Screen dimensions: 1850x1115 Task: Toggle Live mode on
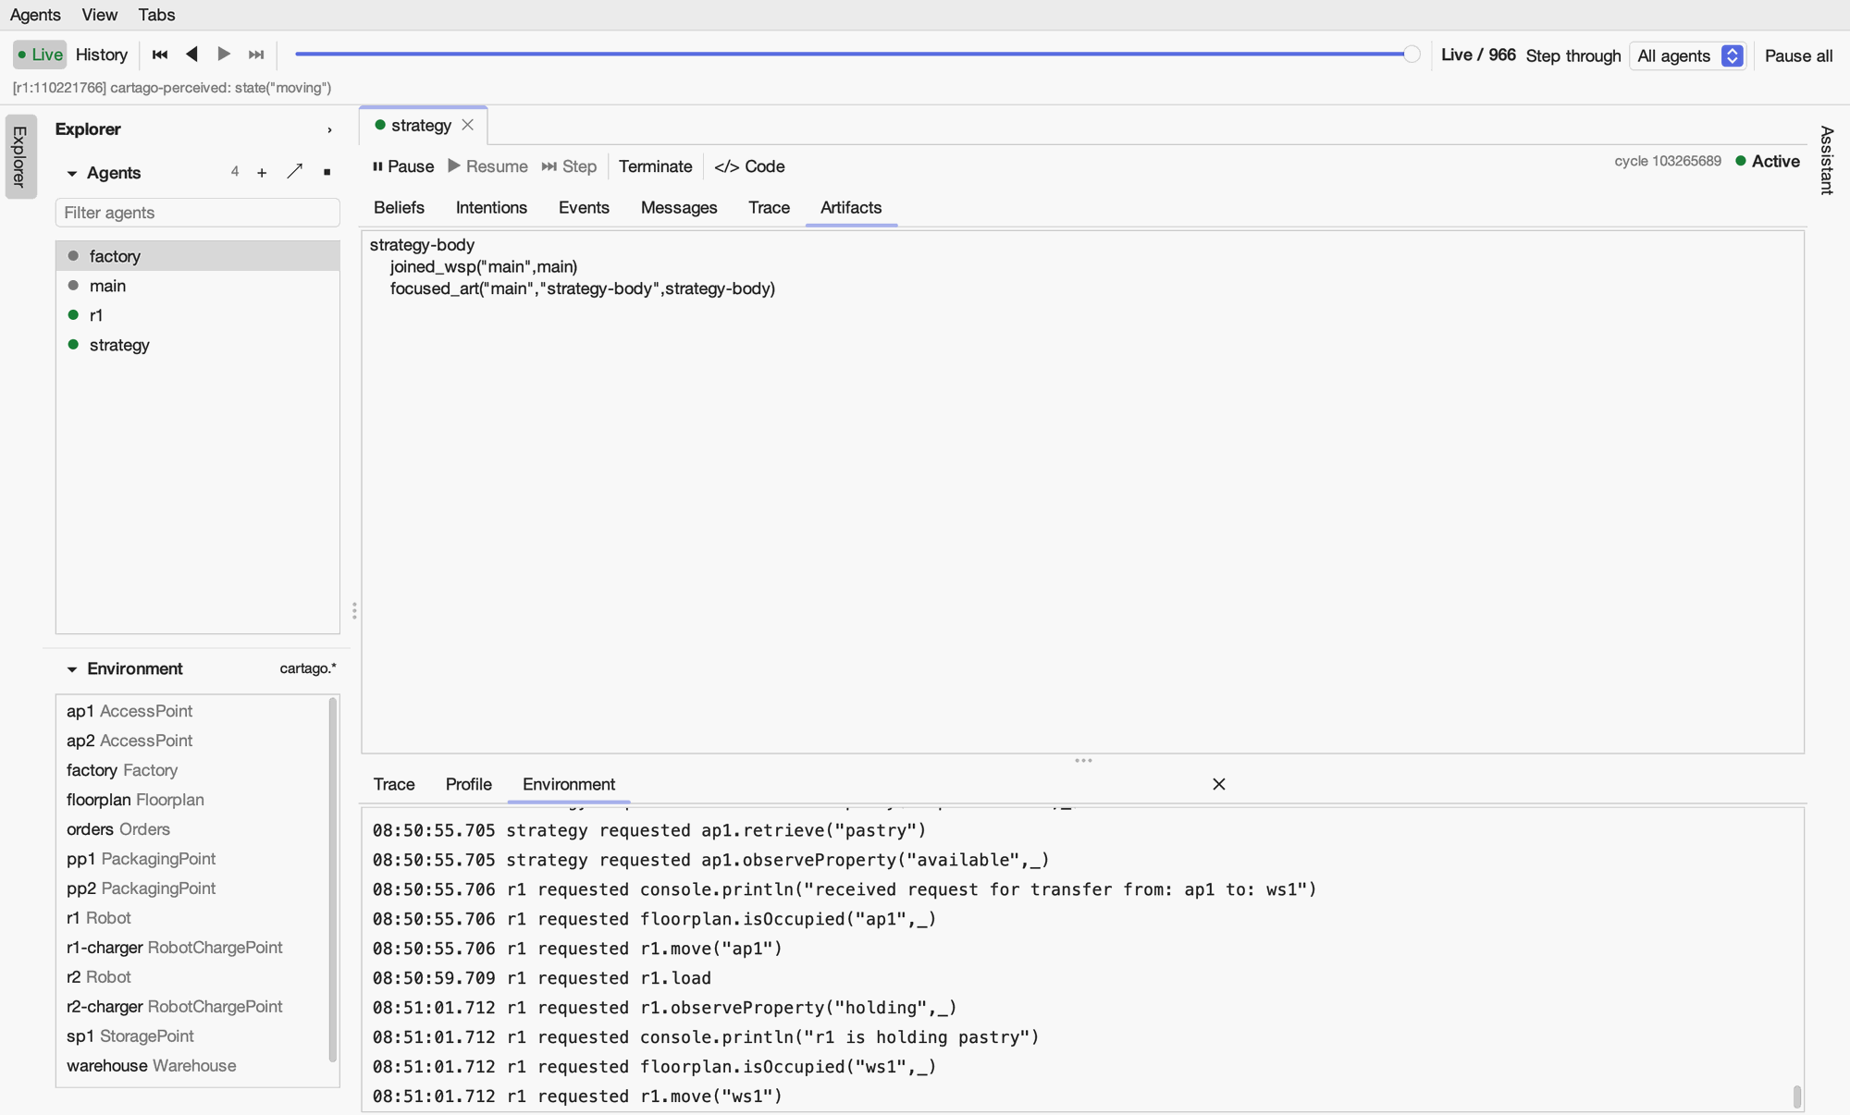click(40, 55)
